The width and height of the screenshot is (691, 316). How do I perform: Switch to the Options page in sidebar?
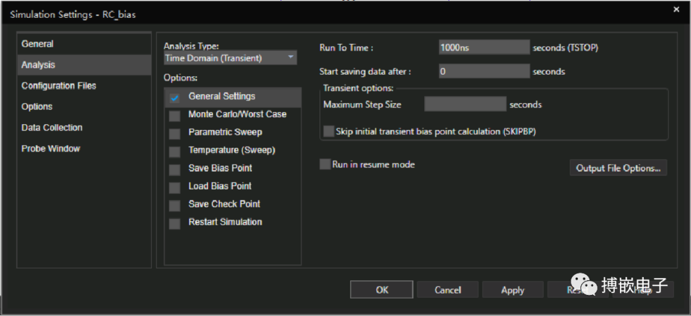84,107
